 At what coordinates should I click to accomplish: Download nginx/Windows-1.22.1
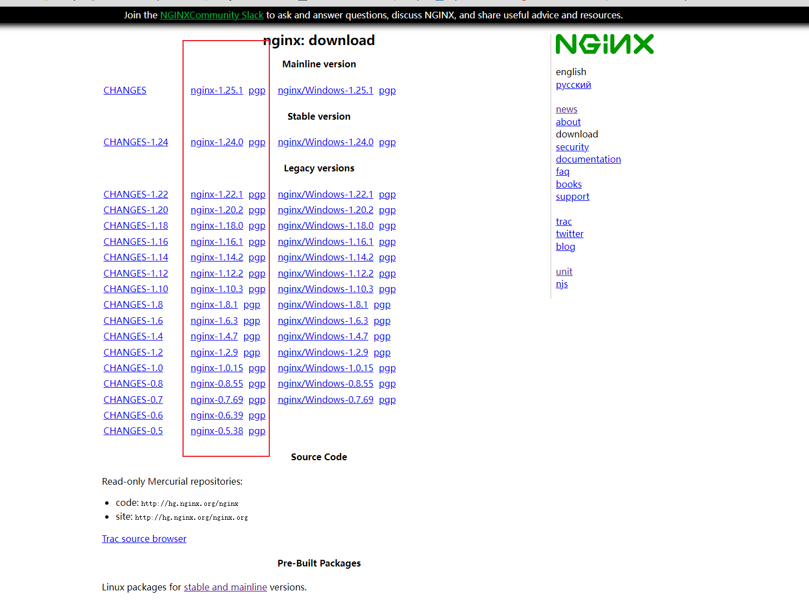point(325,194)
